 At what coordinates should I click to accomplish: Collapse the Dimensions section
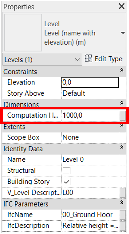point(122,103)
